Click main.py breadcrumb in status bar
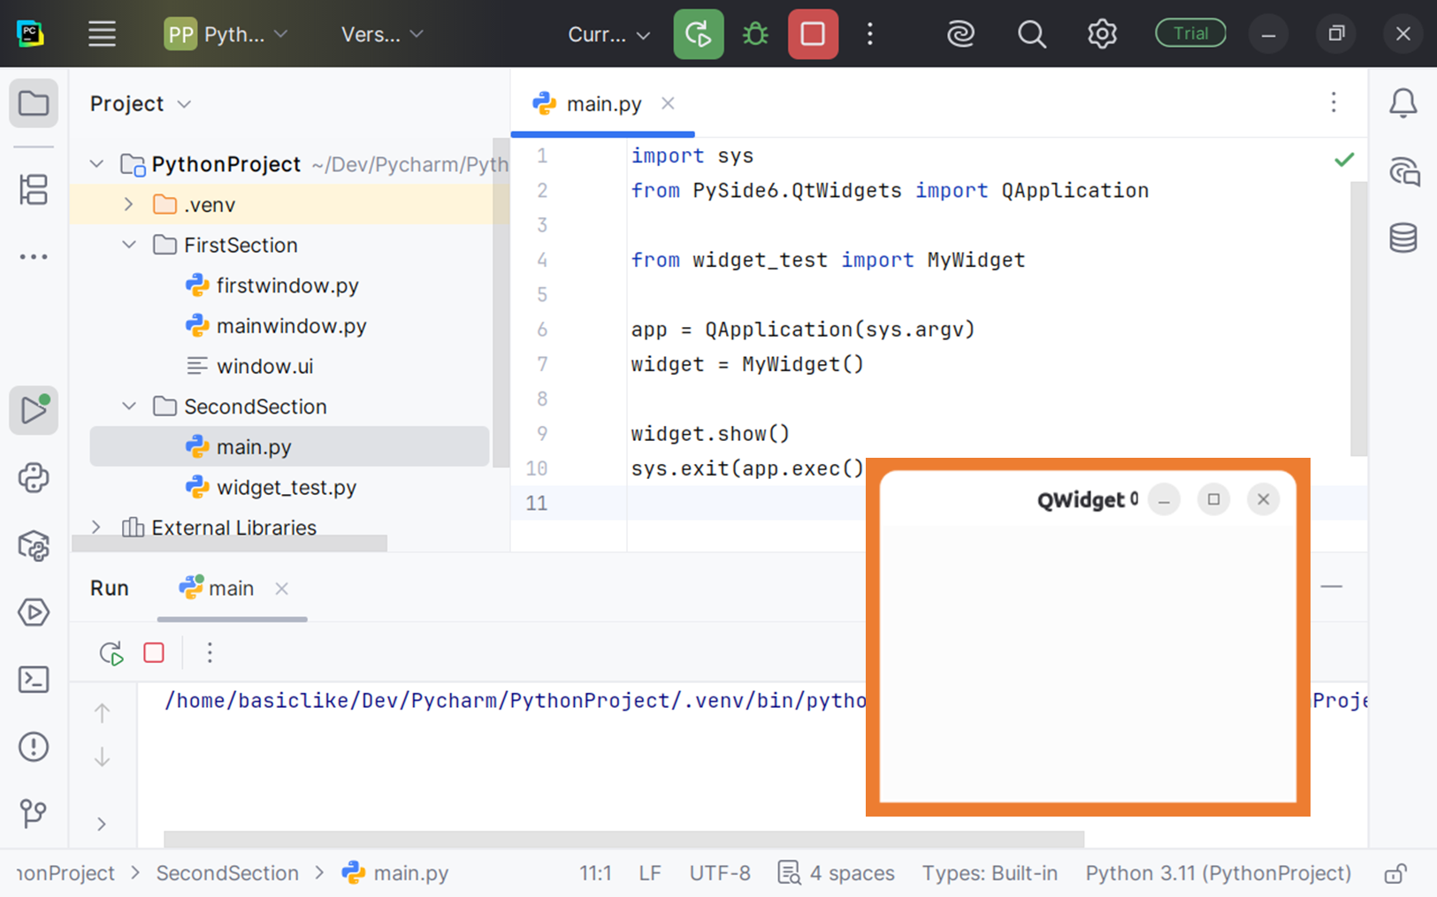This screenshot has width=1437, height=897. point(396,874)
